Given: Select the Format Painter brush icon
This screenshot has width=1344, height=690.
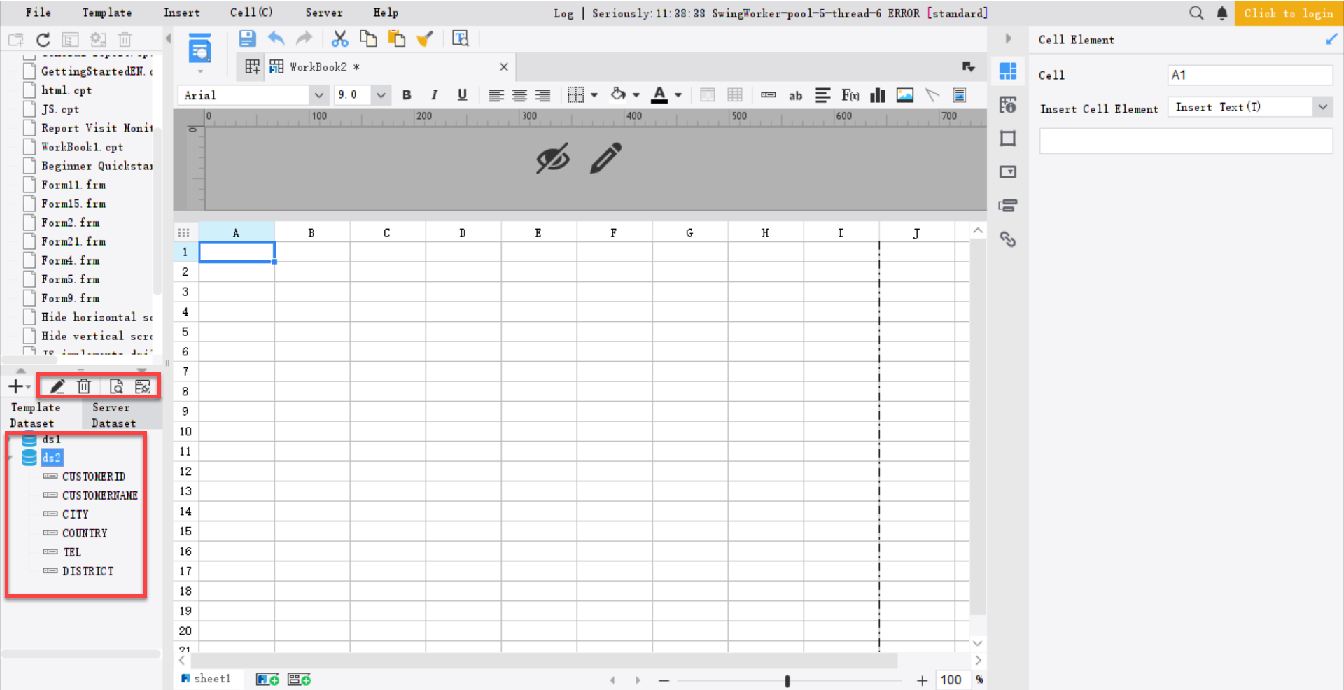Looking at the screenshot, I should tap(425, 38).
